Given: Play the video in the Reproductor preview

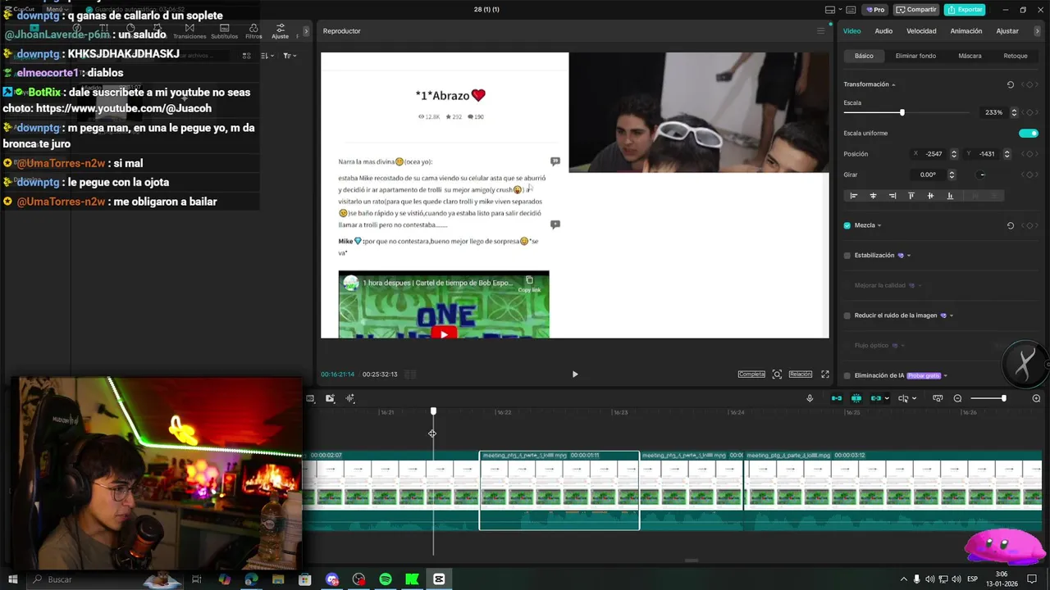Looking at the screenshot, I should pos(575,374).
